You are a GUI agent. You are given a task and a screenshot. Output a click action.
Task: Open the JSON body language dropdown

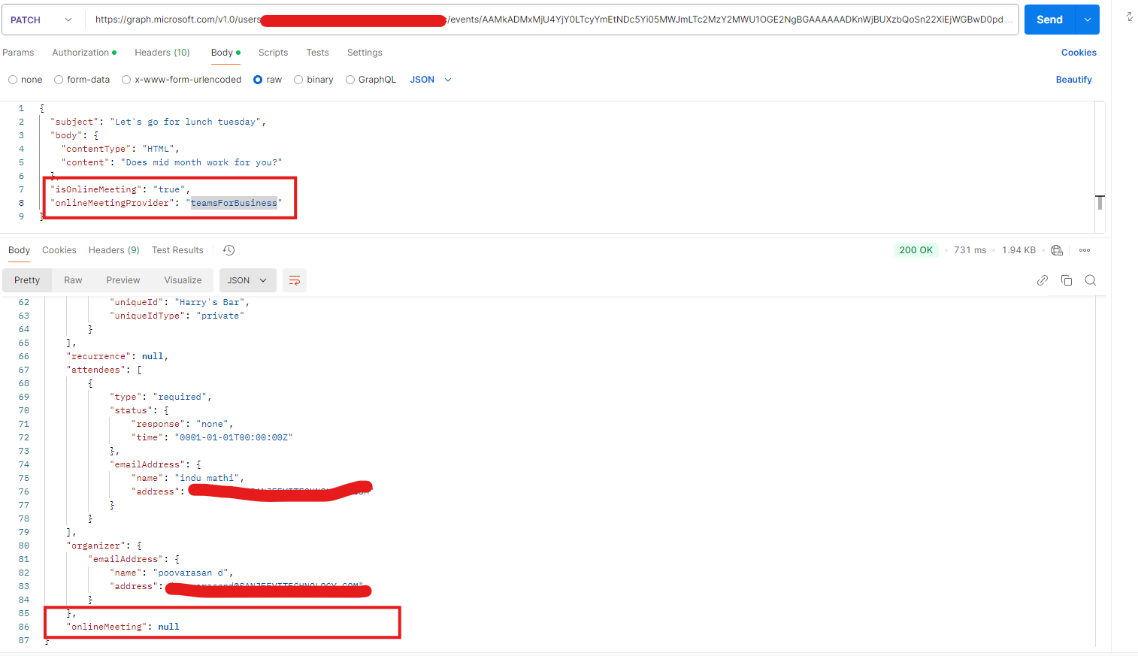[x=428, y=79]
